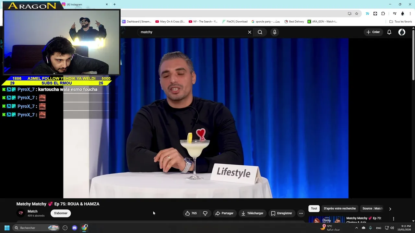Download the video with Télécharger
The width and height of the screenshot is (415, 233).
tap(252, 213)
